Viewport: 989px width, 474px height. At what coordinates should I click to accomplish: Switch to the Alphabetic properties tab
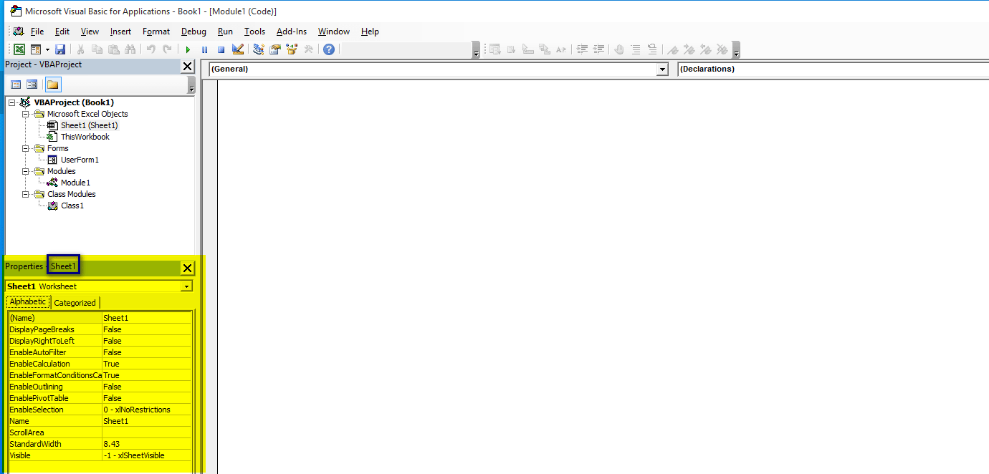click(28, 302)
